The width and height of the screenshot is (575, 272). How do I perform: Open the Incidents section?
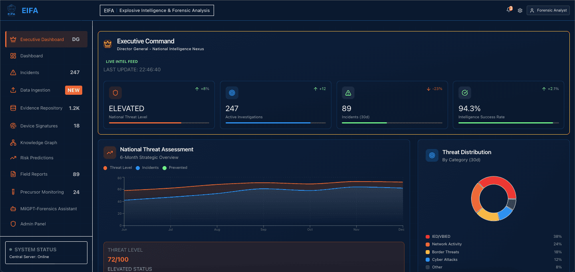(x=46, y=72)
